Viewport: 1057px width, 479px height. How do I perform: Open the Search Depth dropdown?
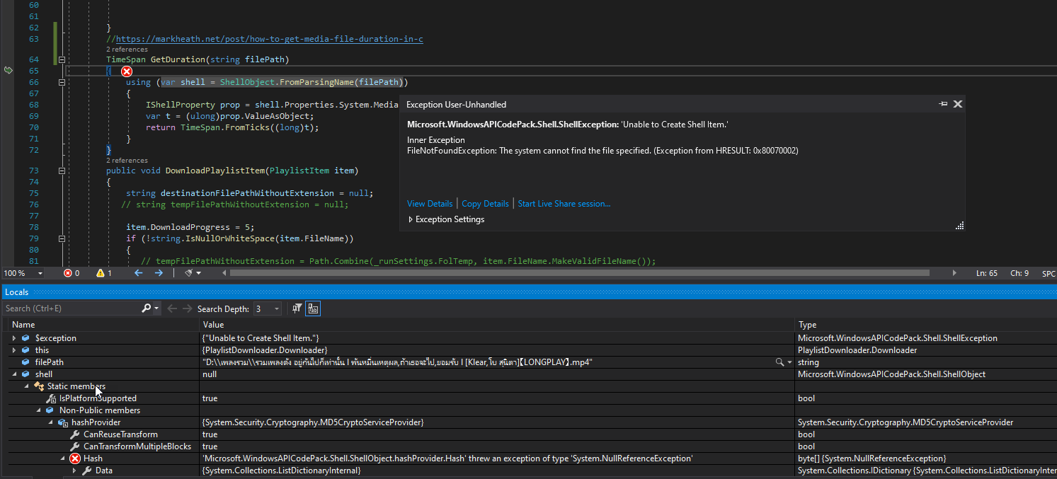(x=276, y=309)
